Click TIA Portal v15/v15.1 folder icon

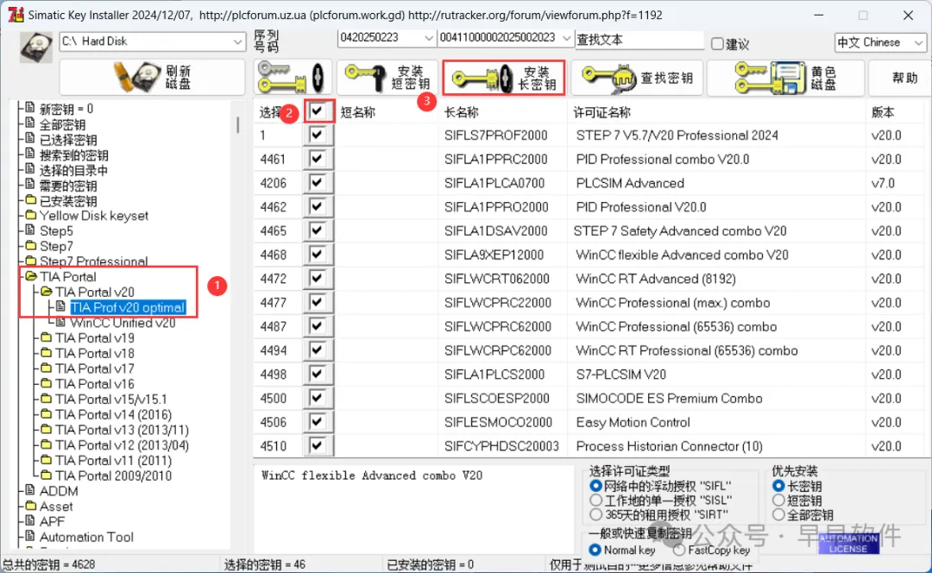click(x=47, y=399)
